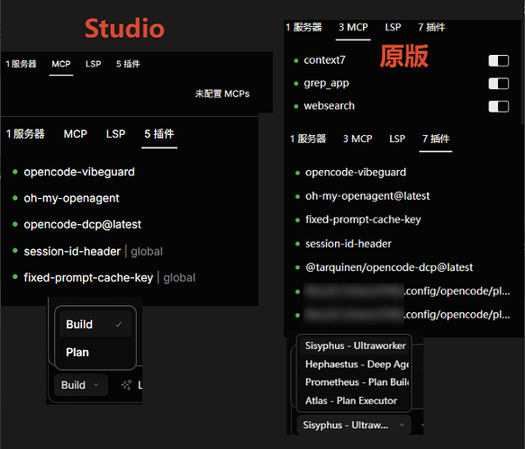The height and width of the screenshot is (449, 525).
Task: Click the context7 server name
Action: 324,60
